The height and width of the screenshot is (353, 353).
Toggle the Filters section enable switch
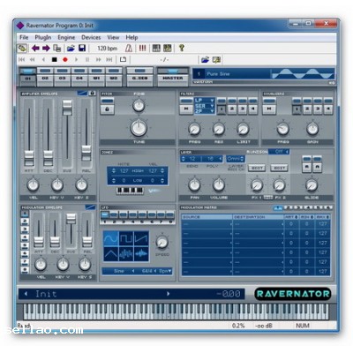point(186,101)
